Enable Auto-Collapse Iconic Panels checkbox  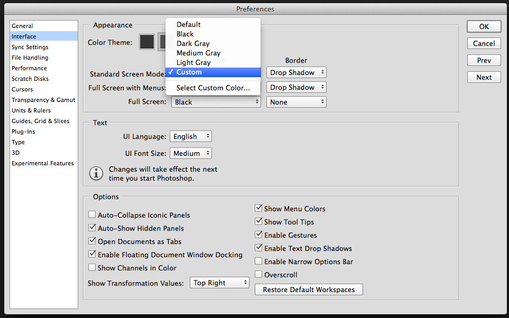[x=92, y=215]
